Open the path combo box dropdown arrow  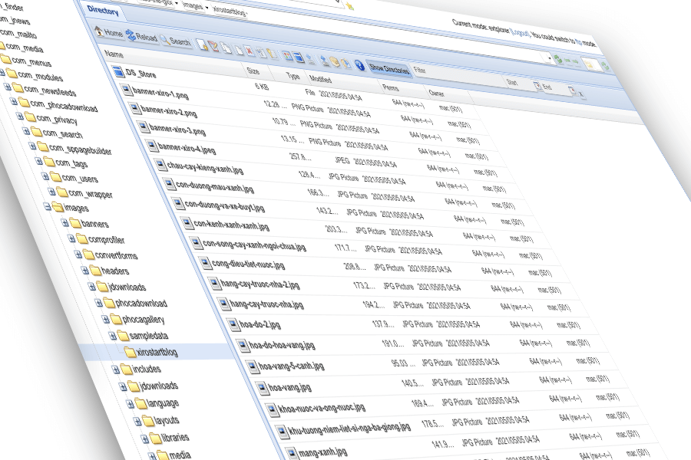pos(549,58)
